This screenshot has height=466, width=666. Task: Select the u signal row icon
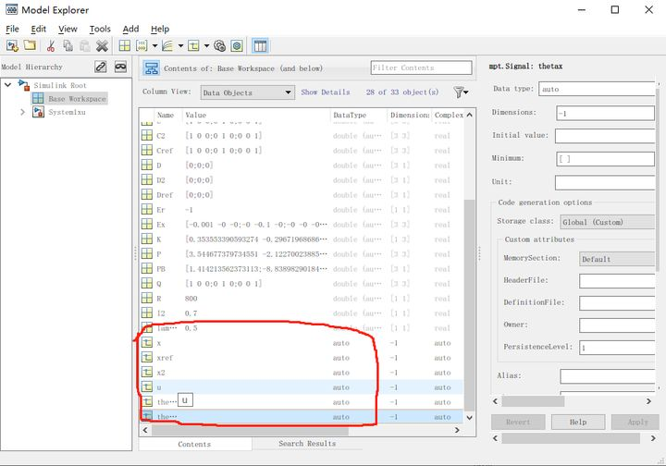coord(147,387)
